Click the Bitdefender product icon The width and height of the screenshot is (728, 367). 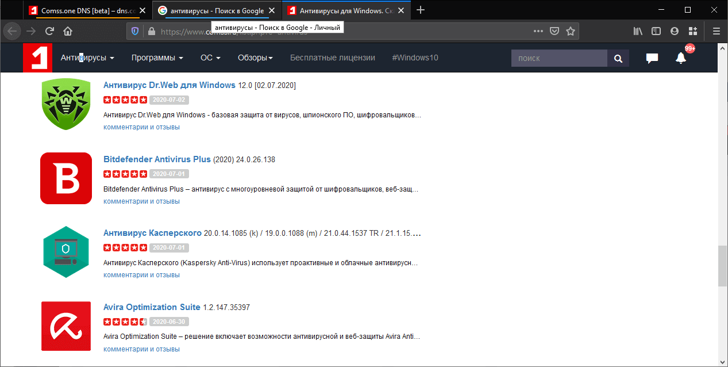coord(66,178)
